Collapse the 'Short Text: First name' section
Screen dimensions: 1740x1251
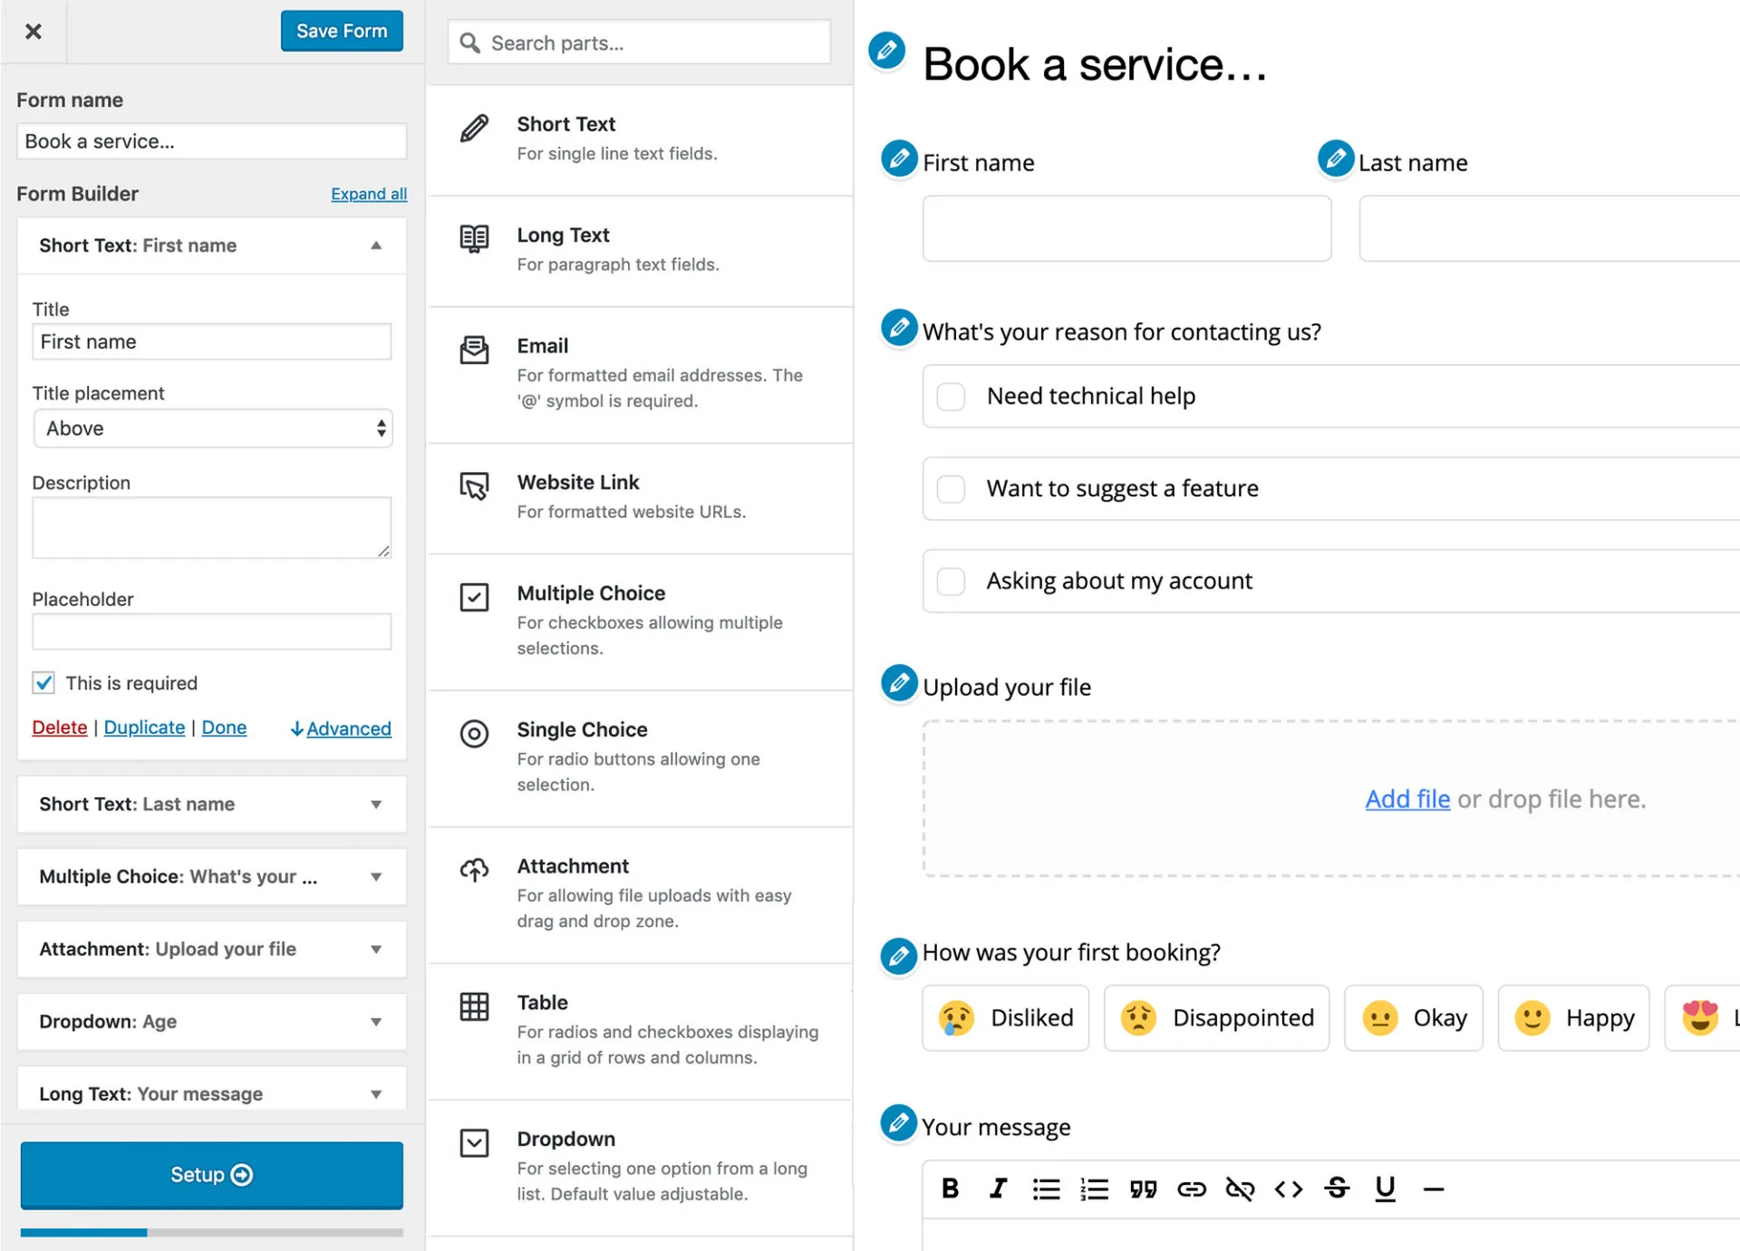(376, 245)
